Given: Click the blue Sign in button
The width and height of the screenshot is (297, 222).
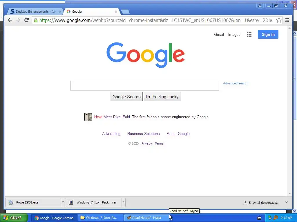Looking at the screenshot, I should tap(268, 34).
